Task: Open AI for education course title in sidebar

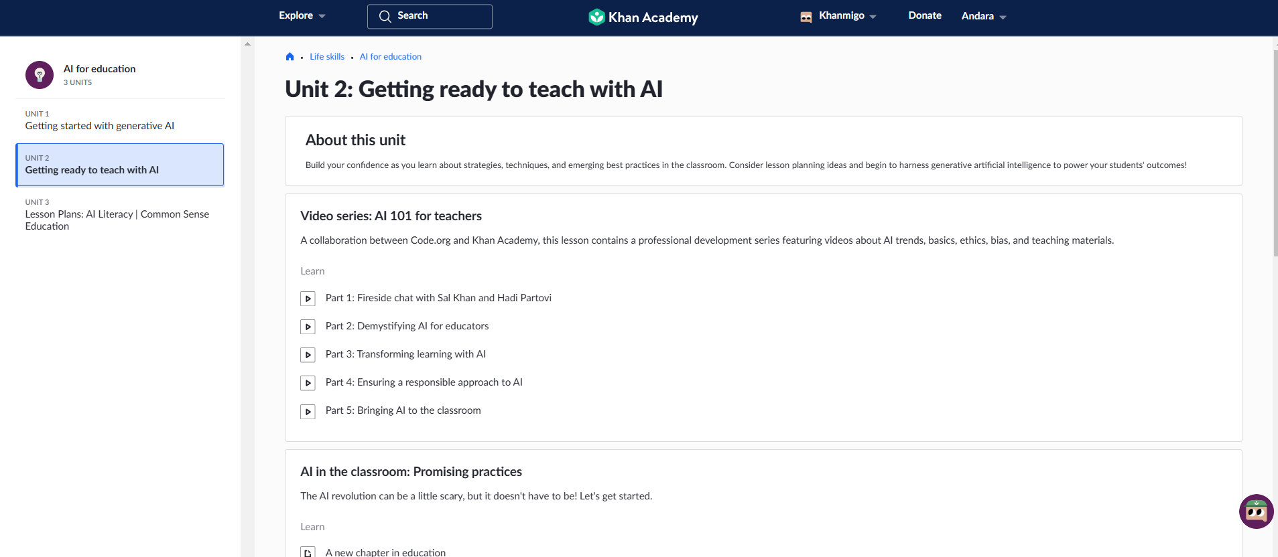Action: 99,69
